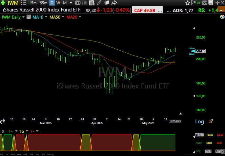Switch to the 65m timeframe
The width and height of the screenshot is (225, 156).
pos(43,3)
